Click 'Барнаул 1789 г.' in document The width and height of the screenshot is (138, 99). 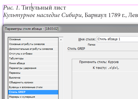pyautogui.click(x=105, y=15)
